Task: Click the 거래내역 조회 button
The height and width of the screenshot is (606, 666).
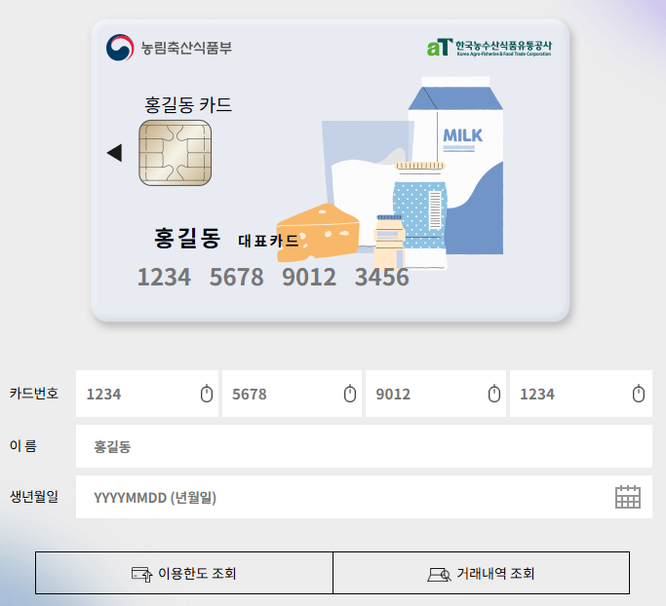Action: (x=482, y=573)
